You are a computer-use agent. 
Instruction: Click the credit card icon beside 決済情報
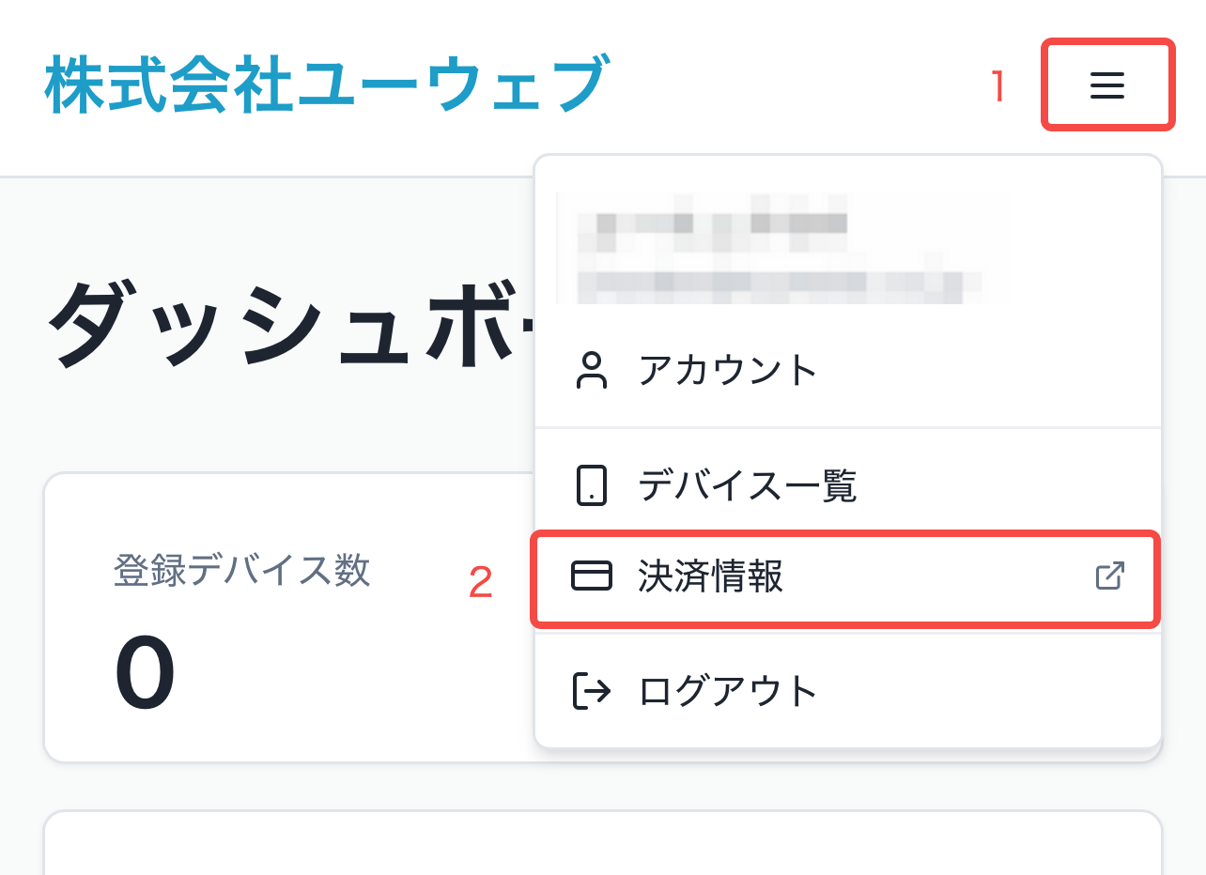[x=592, y=576]
